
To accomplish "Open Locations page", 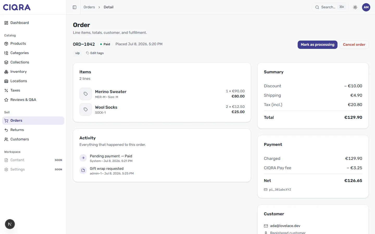I will click(33, 81).
